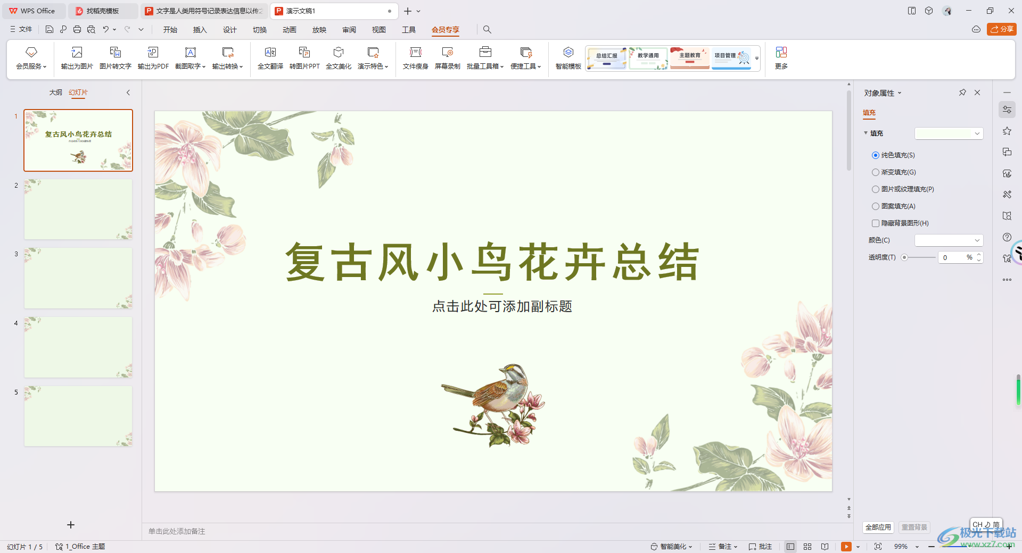This screenshot has height=553, width=1022.
Task: Adjust the 透明度 transparency slider
Action: point(904,257)
